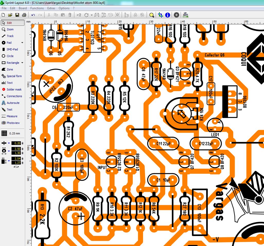
Task: Open Photoview mode
Action: (13, 123)
